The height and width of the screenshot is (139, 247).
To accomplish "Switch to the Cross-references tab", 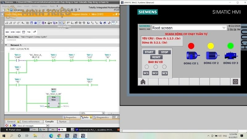I will point(31,122).
